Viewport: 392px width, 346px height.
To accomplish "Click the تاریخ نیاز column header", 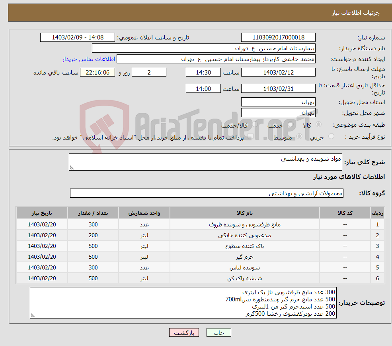I will tap(42, 213).
